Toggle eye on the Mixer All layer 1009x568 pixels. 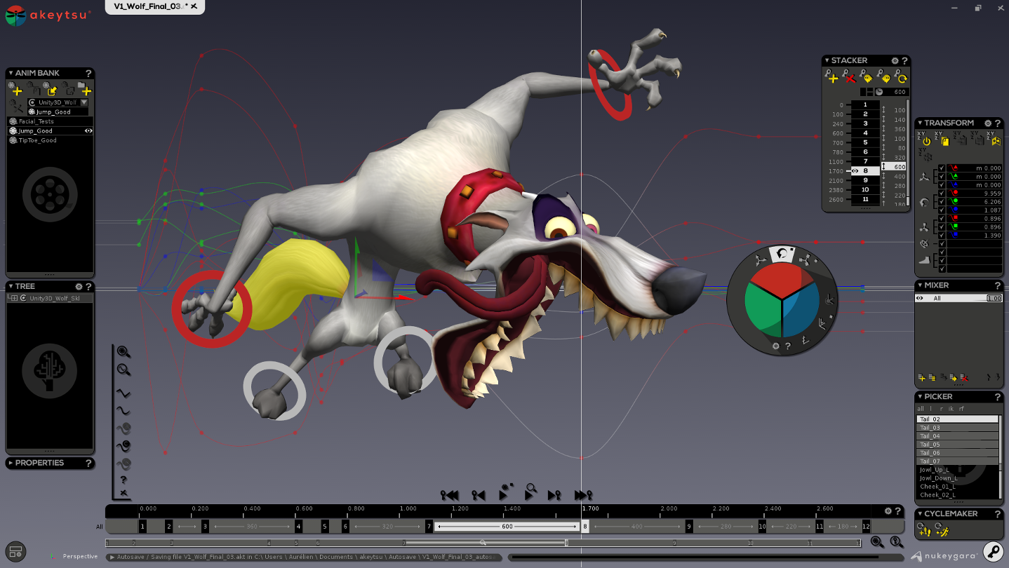920,298
